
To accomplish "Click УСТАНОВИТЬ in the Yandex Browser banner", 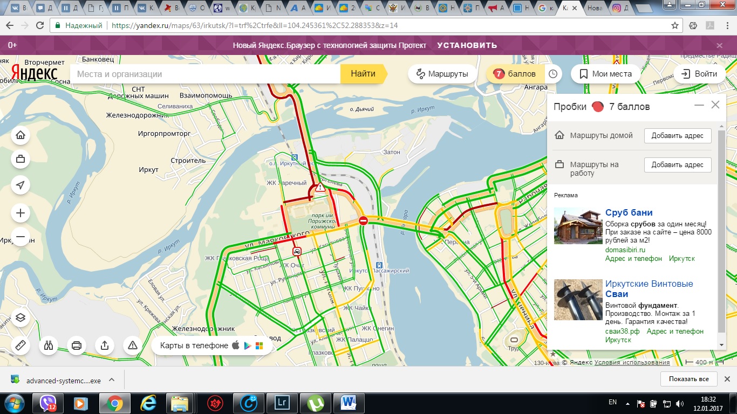I will coord(467,45).
